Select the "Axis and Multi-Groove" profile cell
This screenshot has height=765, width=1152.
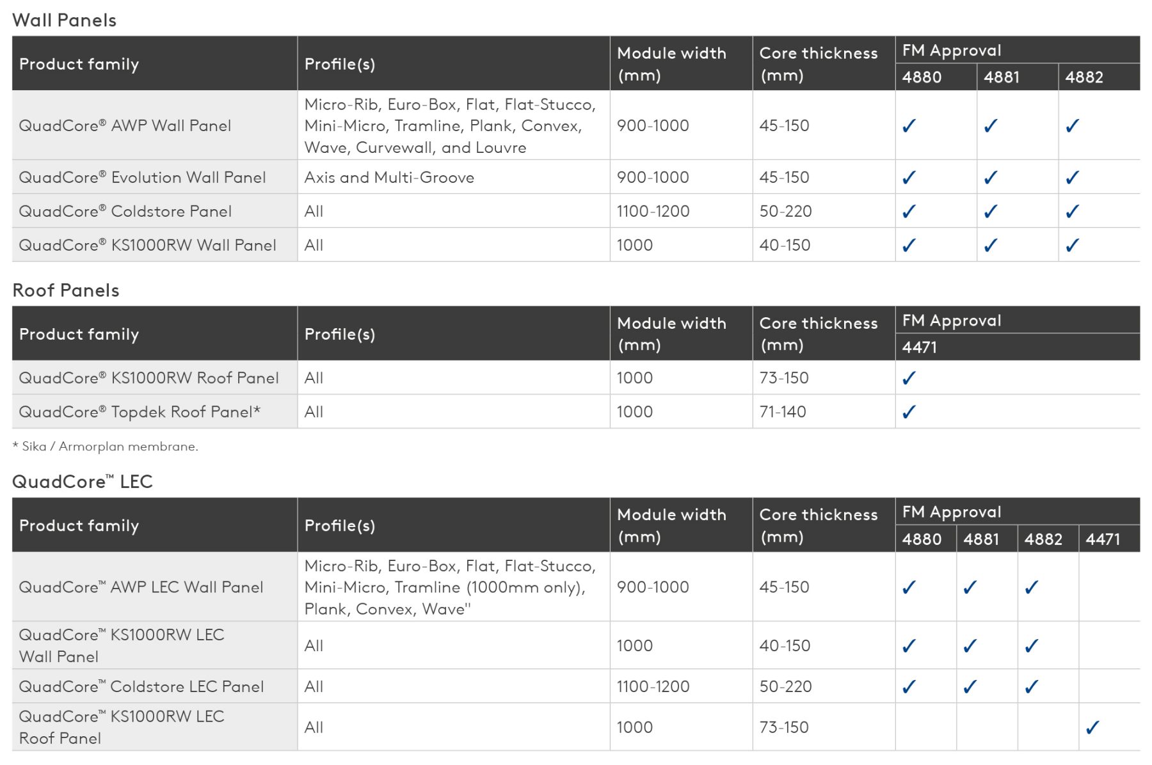click(x=389, y=177)
